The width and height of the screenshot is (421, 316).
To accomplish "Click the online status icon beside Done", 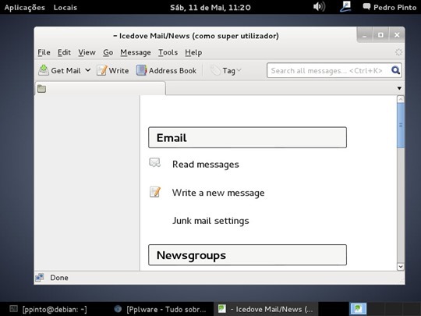I will click(x=40, y=277).
